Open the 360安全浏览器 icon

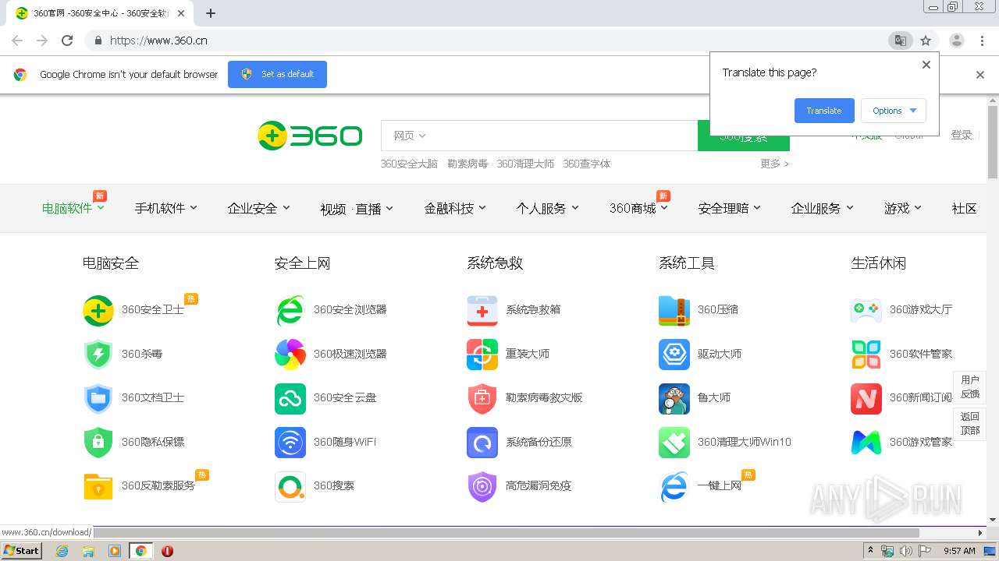(290, 310)
